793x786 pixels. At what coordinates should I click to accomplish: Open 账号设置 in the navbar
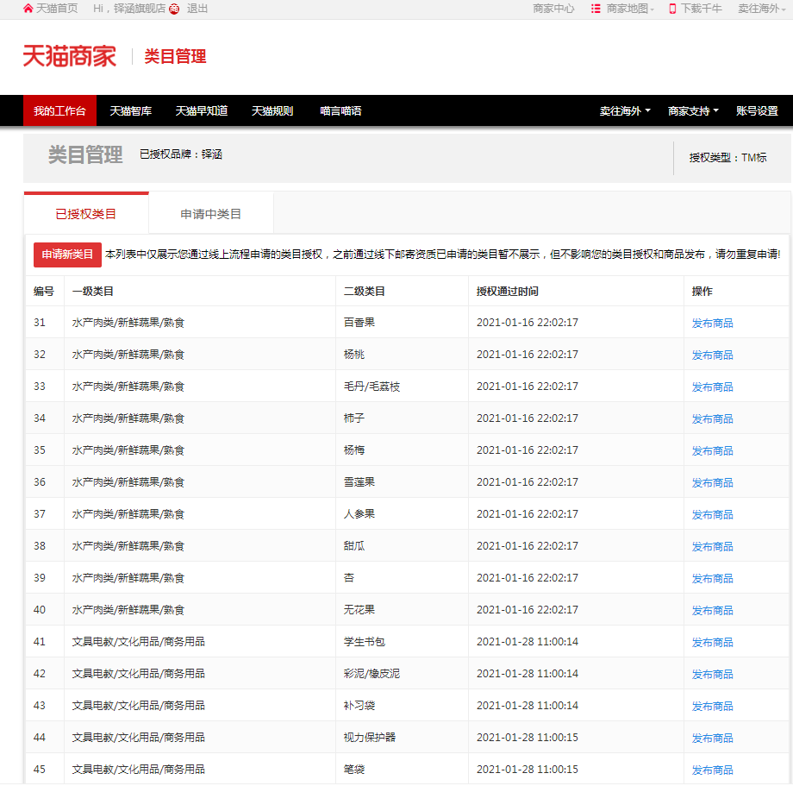point(757,110)
